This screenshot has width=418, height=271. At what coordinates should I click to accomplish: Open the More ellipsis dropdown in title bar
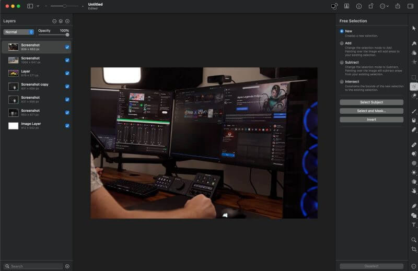pos(384,6)
